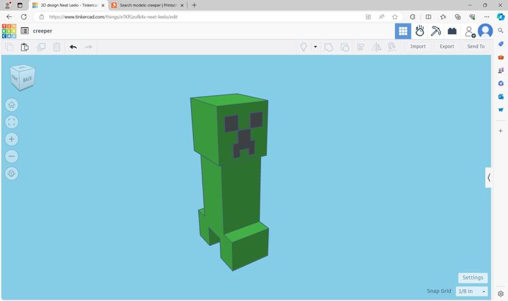Open the Snap Grid 1/8 in dropdown
This screenshot has width=508, height=301.
pyautogui.click(x=471, y=291)
